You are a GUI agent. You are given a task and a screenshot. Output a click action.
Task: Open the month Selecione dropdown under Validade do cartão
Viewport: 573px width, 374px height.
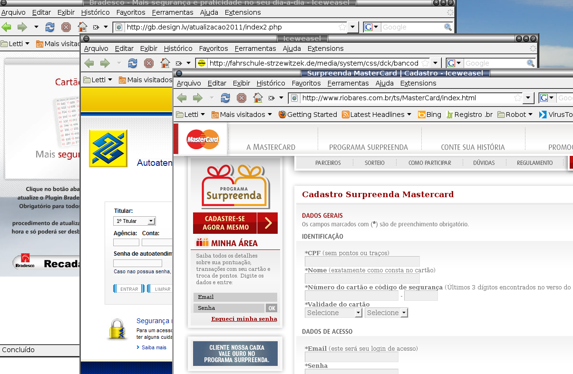click(333, 313)
